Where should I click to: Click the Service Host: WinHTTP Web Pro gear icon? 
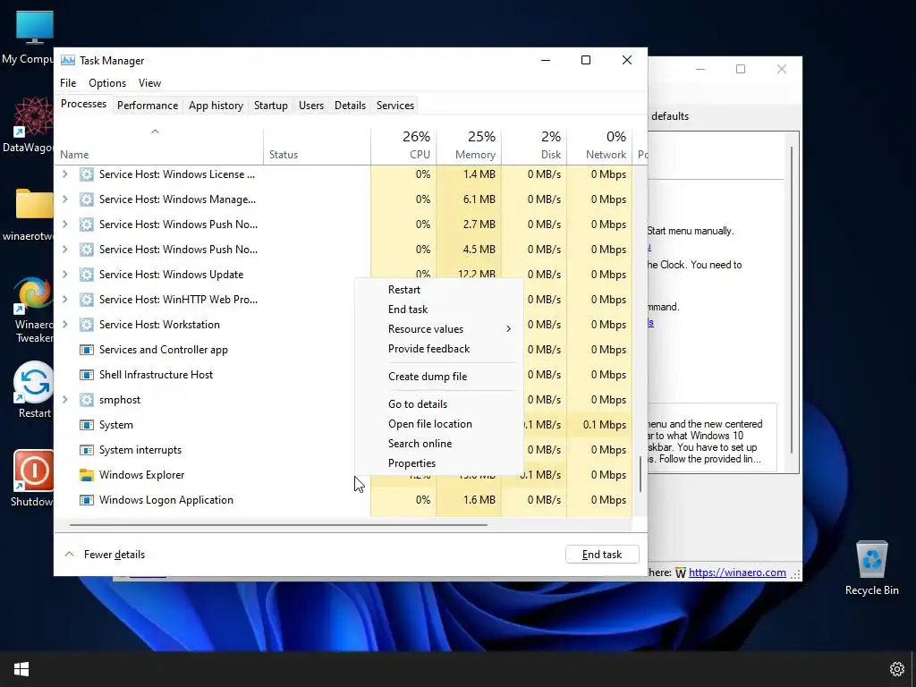coord(87,300)
